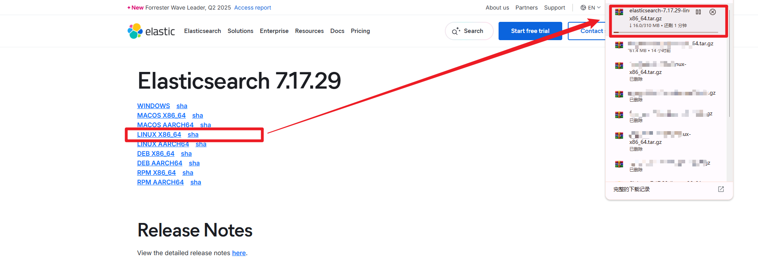This screenshot has width=758, height=277.
Task: Click the elastic logo in header
Action: click(x=151, y=31)
